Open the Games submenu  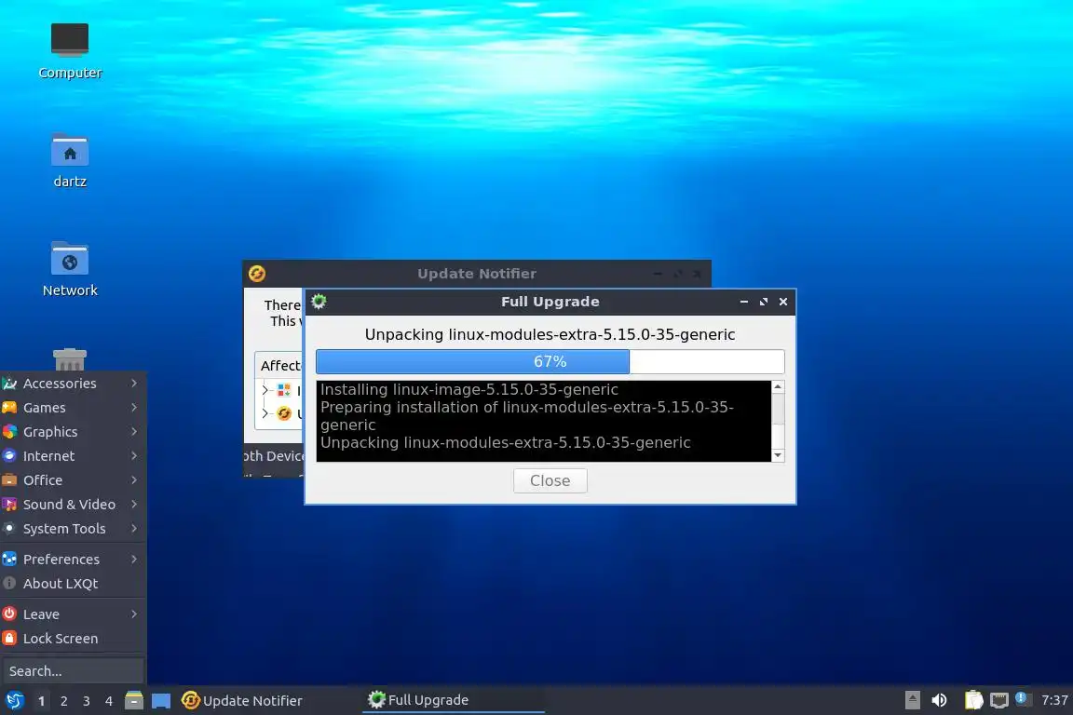click(74, 408)
